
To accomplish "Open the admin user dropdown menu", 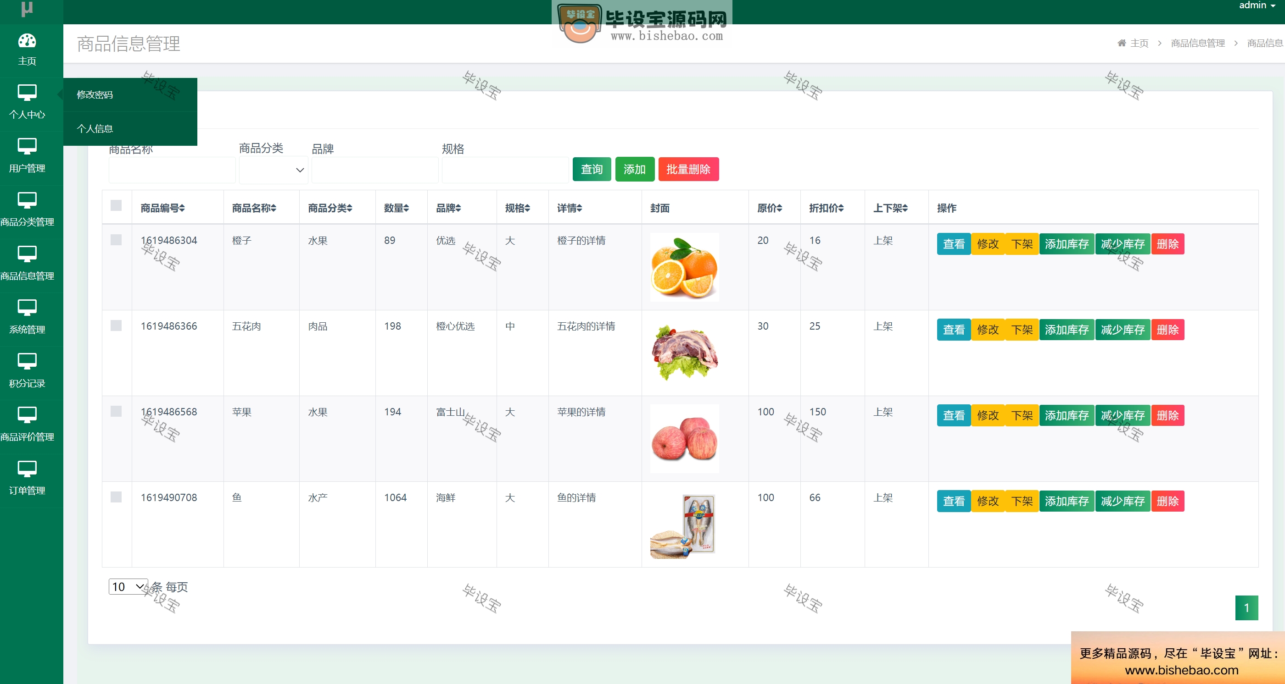I will coord(1257,6).
